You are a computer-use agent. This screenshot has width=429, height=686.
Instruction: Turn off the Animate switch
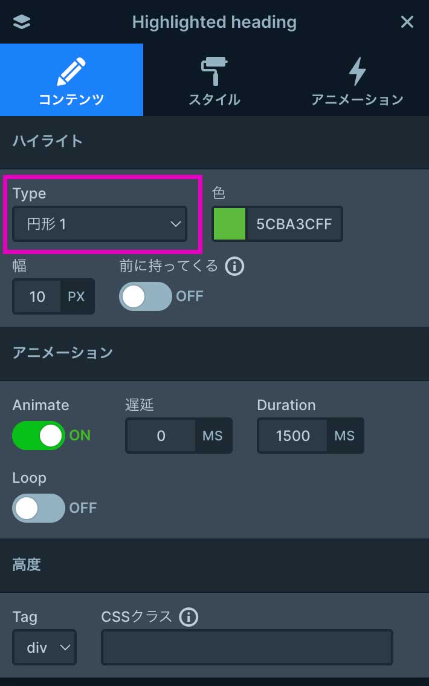(x=39, y=436)
